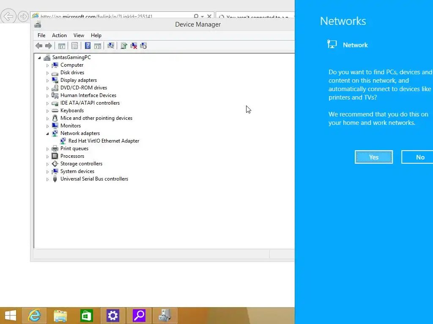This screenshot has width=433, height=324.
Task: Collapse the SantasGamingPC root node
Action: click(39, 57)
